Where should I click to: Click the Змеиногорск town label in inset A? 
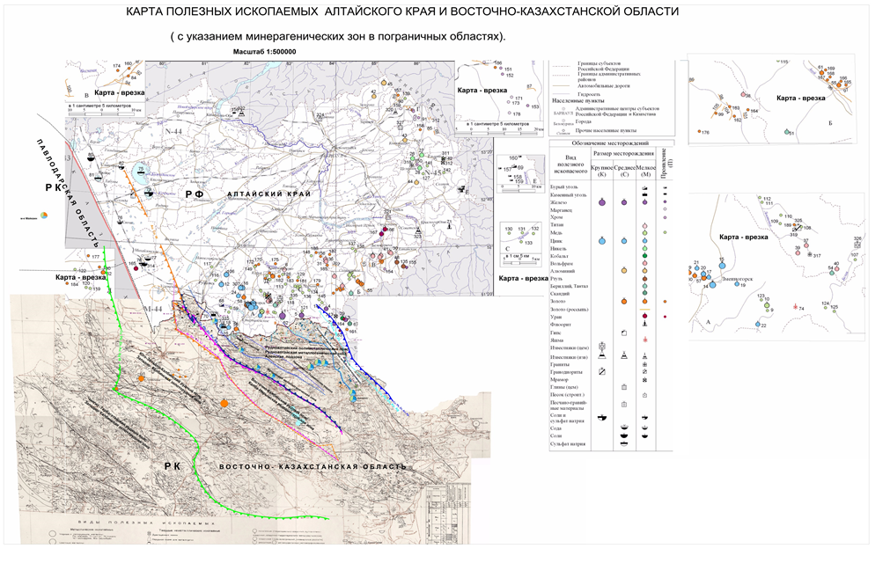[x=738, y=279]
